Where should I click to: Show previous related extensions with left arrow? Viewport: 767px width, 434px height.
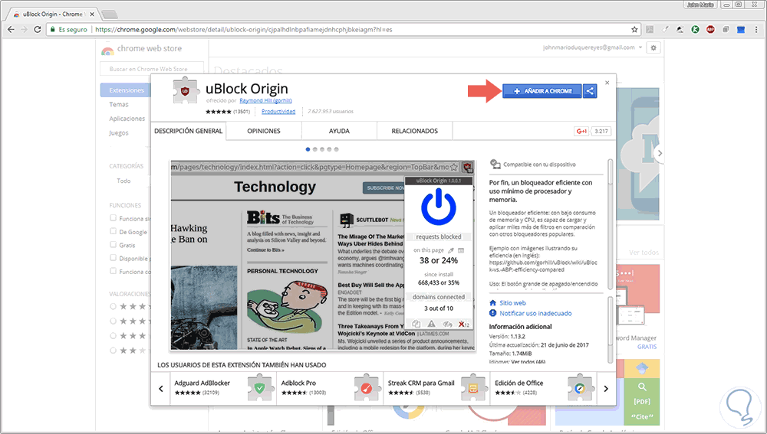tap(160, 389)
